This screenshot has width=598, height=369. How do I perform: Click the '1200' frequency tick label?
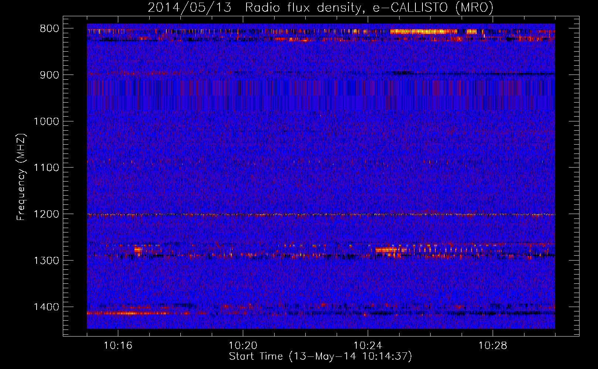pyautogui.click(x=46, y=214)
